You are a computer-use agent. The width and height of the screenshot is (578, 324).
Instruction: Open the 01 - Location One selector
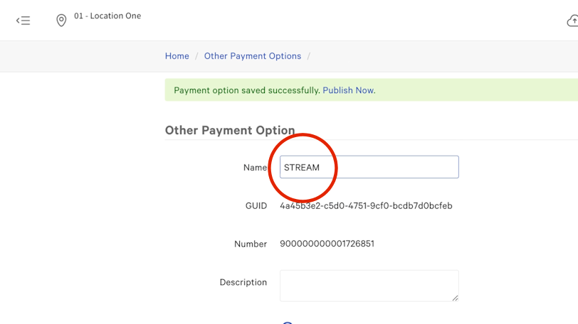click(x=107, y=16)
